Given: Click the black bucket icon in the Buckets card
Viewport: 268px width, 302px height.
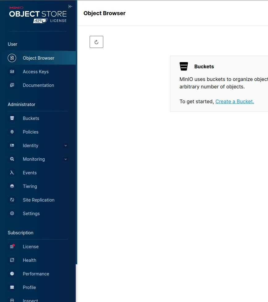Looking at the screenshot, I should click(184, 66).
